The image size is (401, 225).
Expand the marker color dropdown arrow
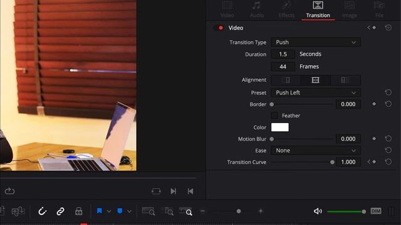(129, 211)
